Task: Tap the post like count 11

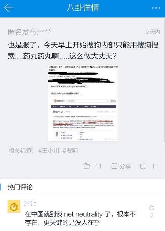Action: [98, 166]
